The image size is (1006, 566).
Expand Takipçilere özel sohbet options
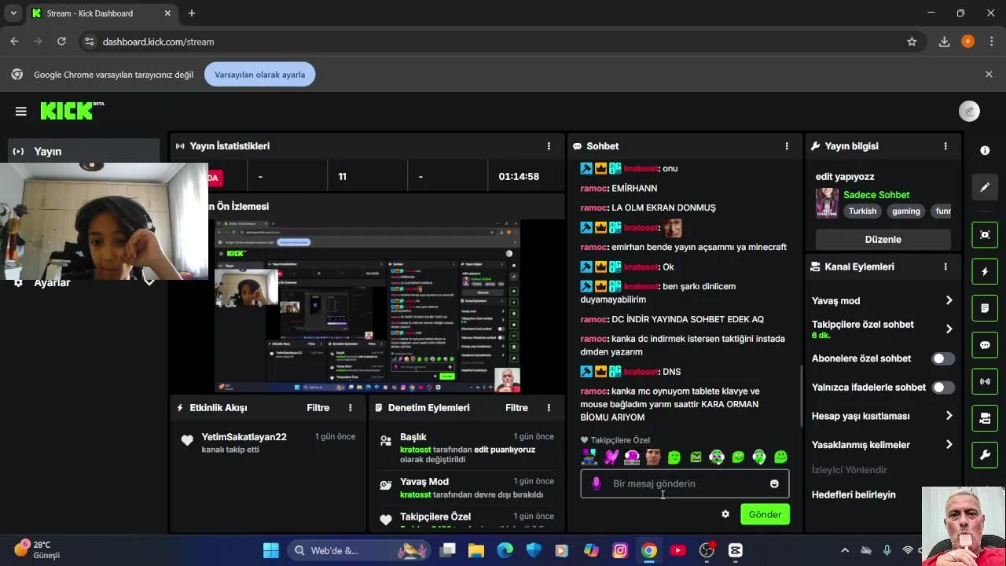(949, 329)
